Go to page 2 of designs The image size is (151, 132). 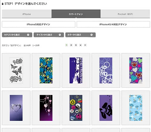coord(71,45)
